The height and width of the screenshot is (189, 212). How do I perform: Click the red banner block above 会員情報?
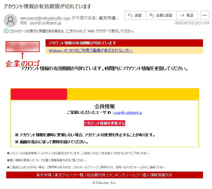click(x=39, y=94)
